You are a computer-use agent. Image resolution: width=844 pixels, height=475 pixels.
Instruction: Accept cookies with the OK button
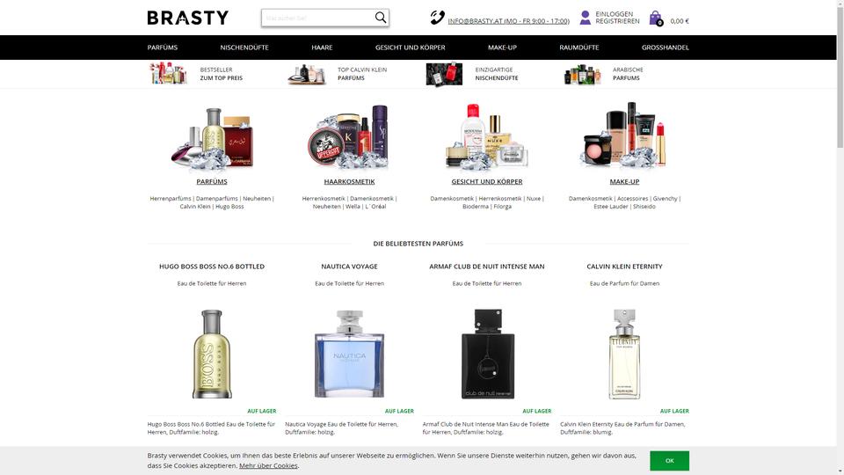[x=669, y=460]
